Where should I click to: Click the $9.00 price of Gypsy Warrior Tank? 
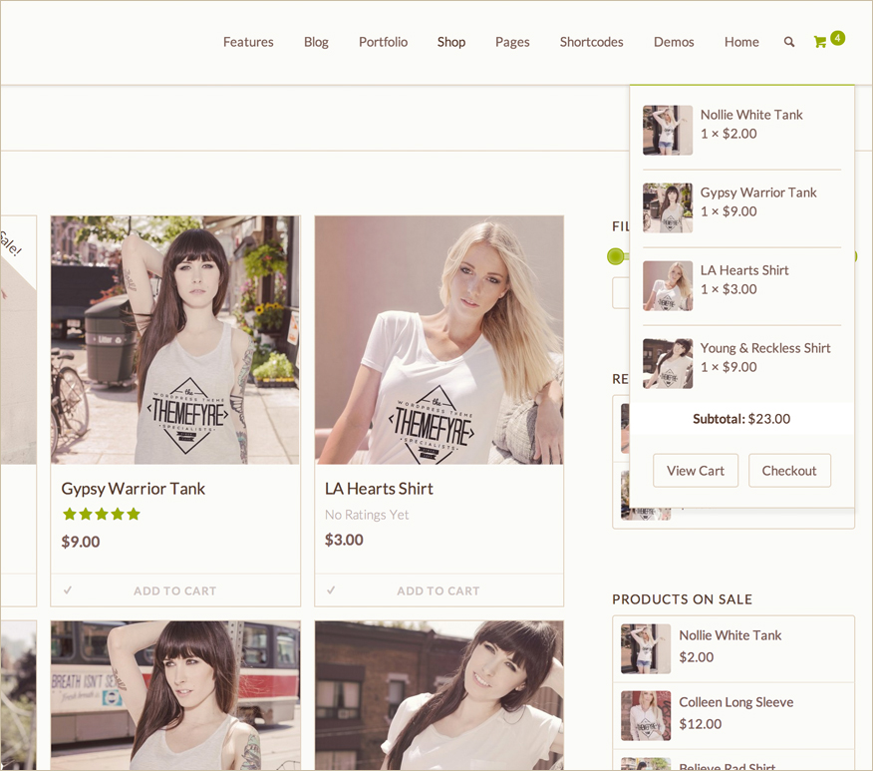pos(81,542)
